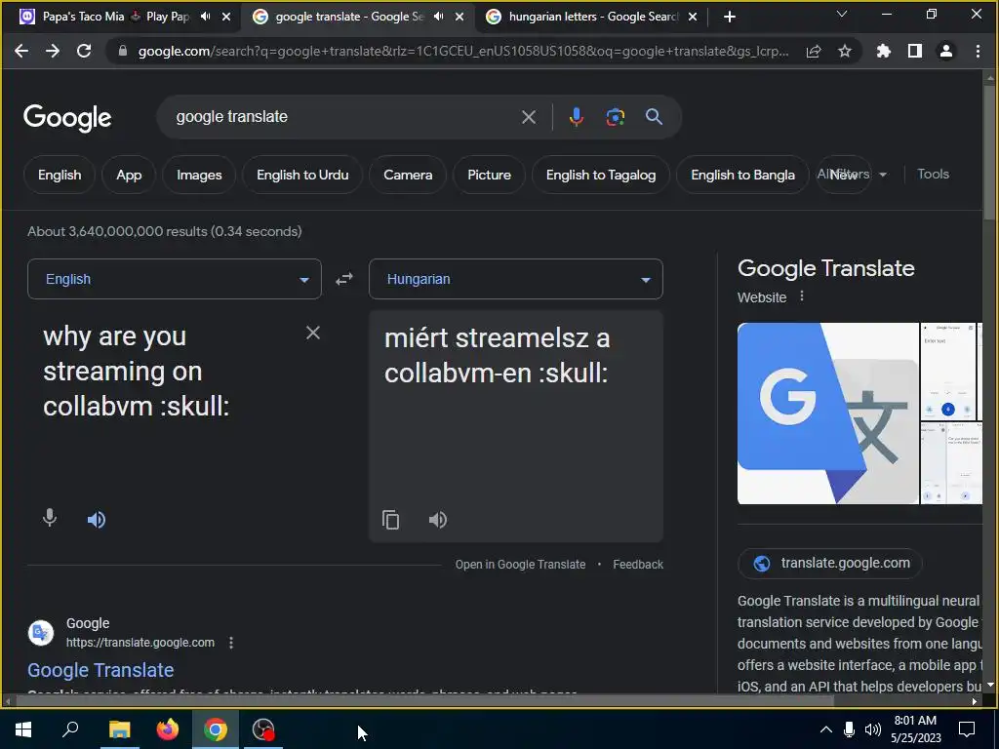
Task: Select the English filter chip
Action: point(60,175)
